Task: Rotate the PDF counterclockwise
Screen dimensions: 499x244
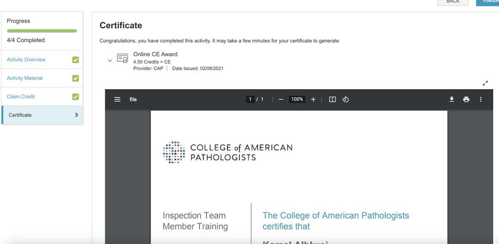Action: point(345,100)
